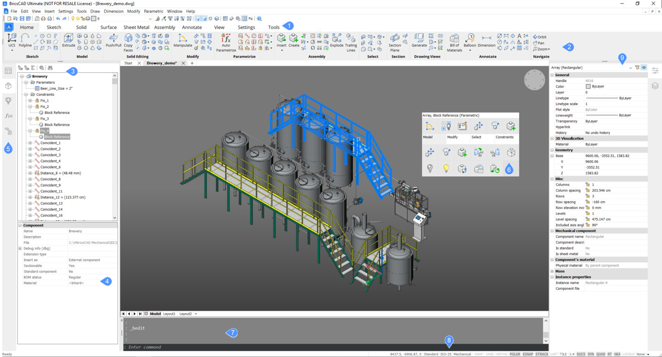Open the Array (Rectangular) selection dropdown
The image size is (662, 357).
coord(630,68)
